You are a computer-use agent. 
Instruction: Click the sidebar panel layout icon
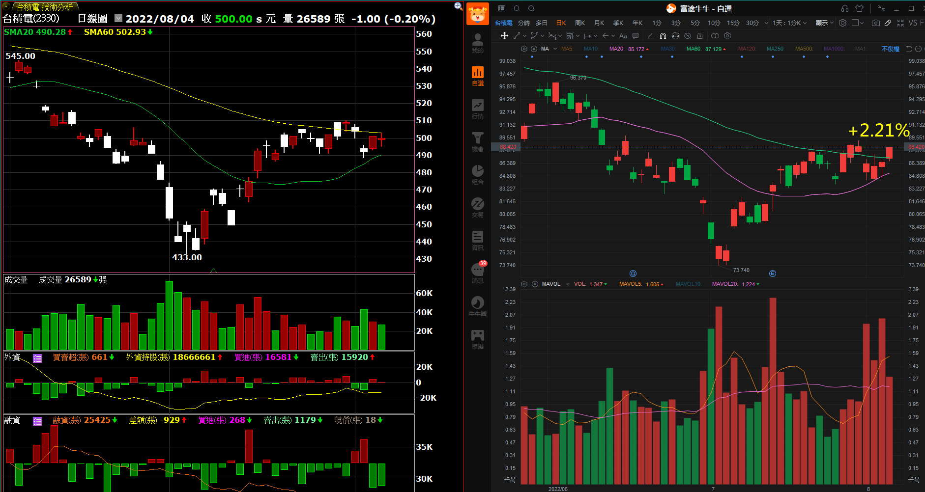[x=502, y=8]
